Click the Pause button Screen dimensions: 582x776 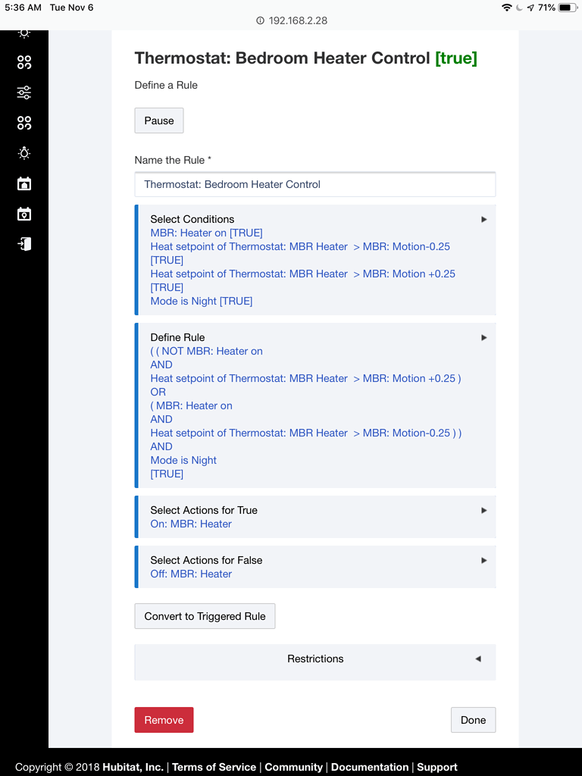pos(159,120)
